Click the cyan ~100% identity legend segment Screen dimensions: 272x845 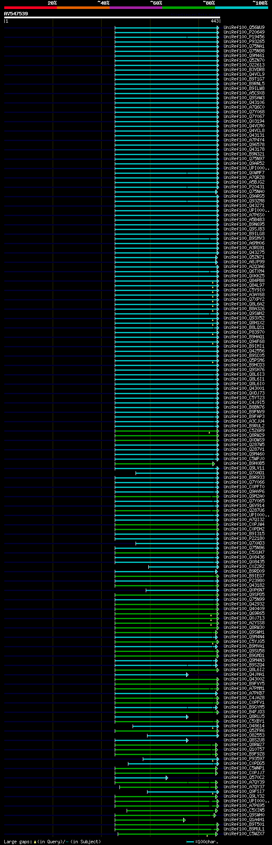pyautogui.click(x=241, y=8)
